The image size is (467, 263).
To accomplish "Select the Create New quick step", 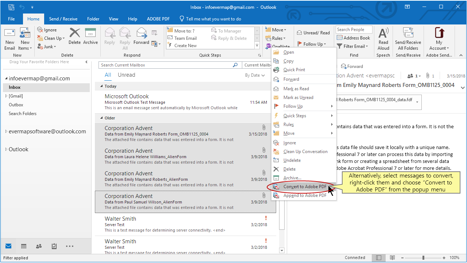I will tap(182, 46).
